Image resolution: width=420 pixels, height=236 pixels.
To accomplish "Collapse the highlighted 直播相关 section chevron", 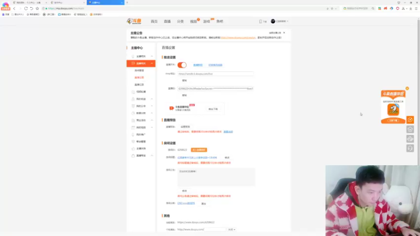I will 152,63.
